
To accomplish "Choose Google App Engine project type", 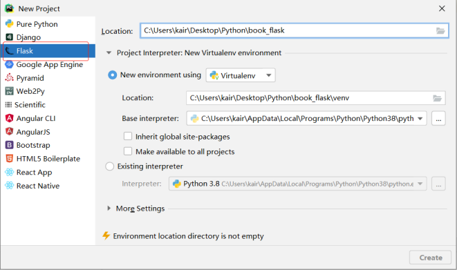I will [x=50, y=65].
